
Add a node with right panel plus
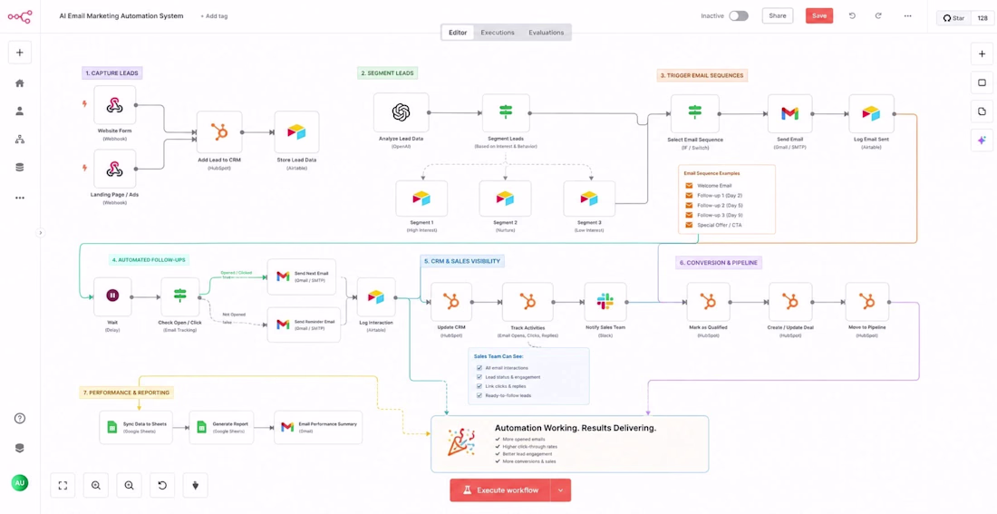[982, 54]
